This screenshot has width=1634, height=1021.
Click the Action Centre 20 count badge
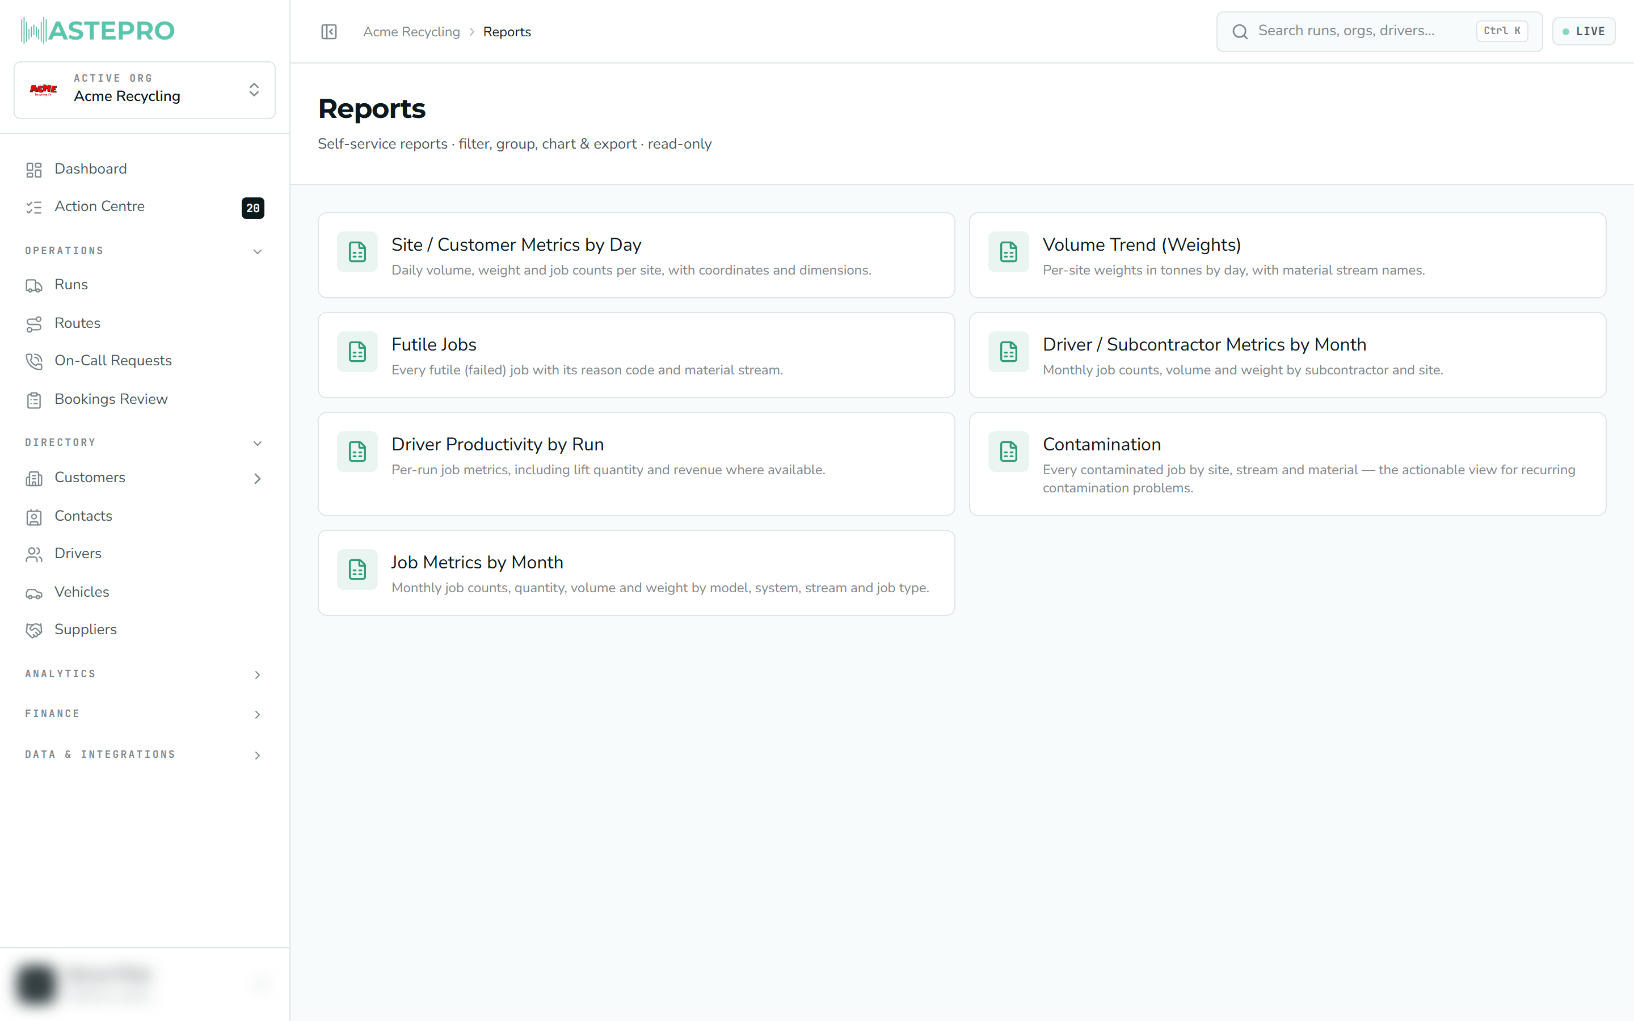pyautogui.click(x=252, y=208)
